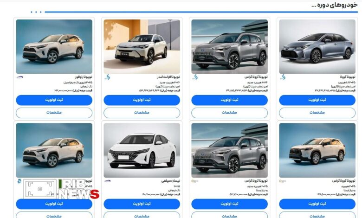This screenshot has height=218, width=362.
Task: Register priority for the Toyota Frontlander
Action: coord(142,100)
